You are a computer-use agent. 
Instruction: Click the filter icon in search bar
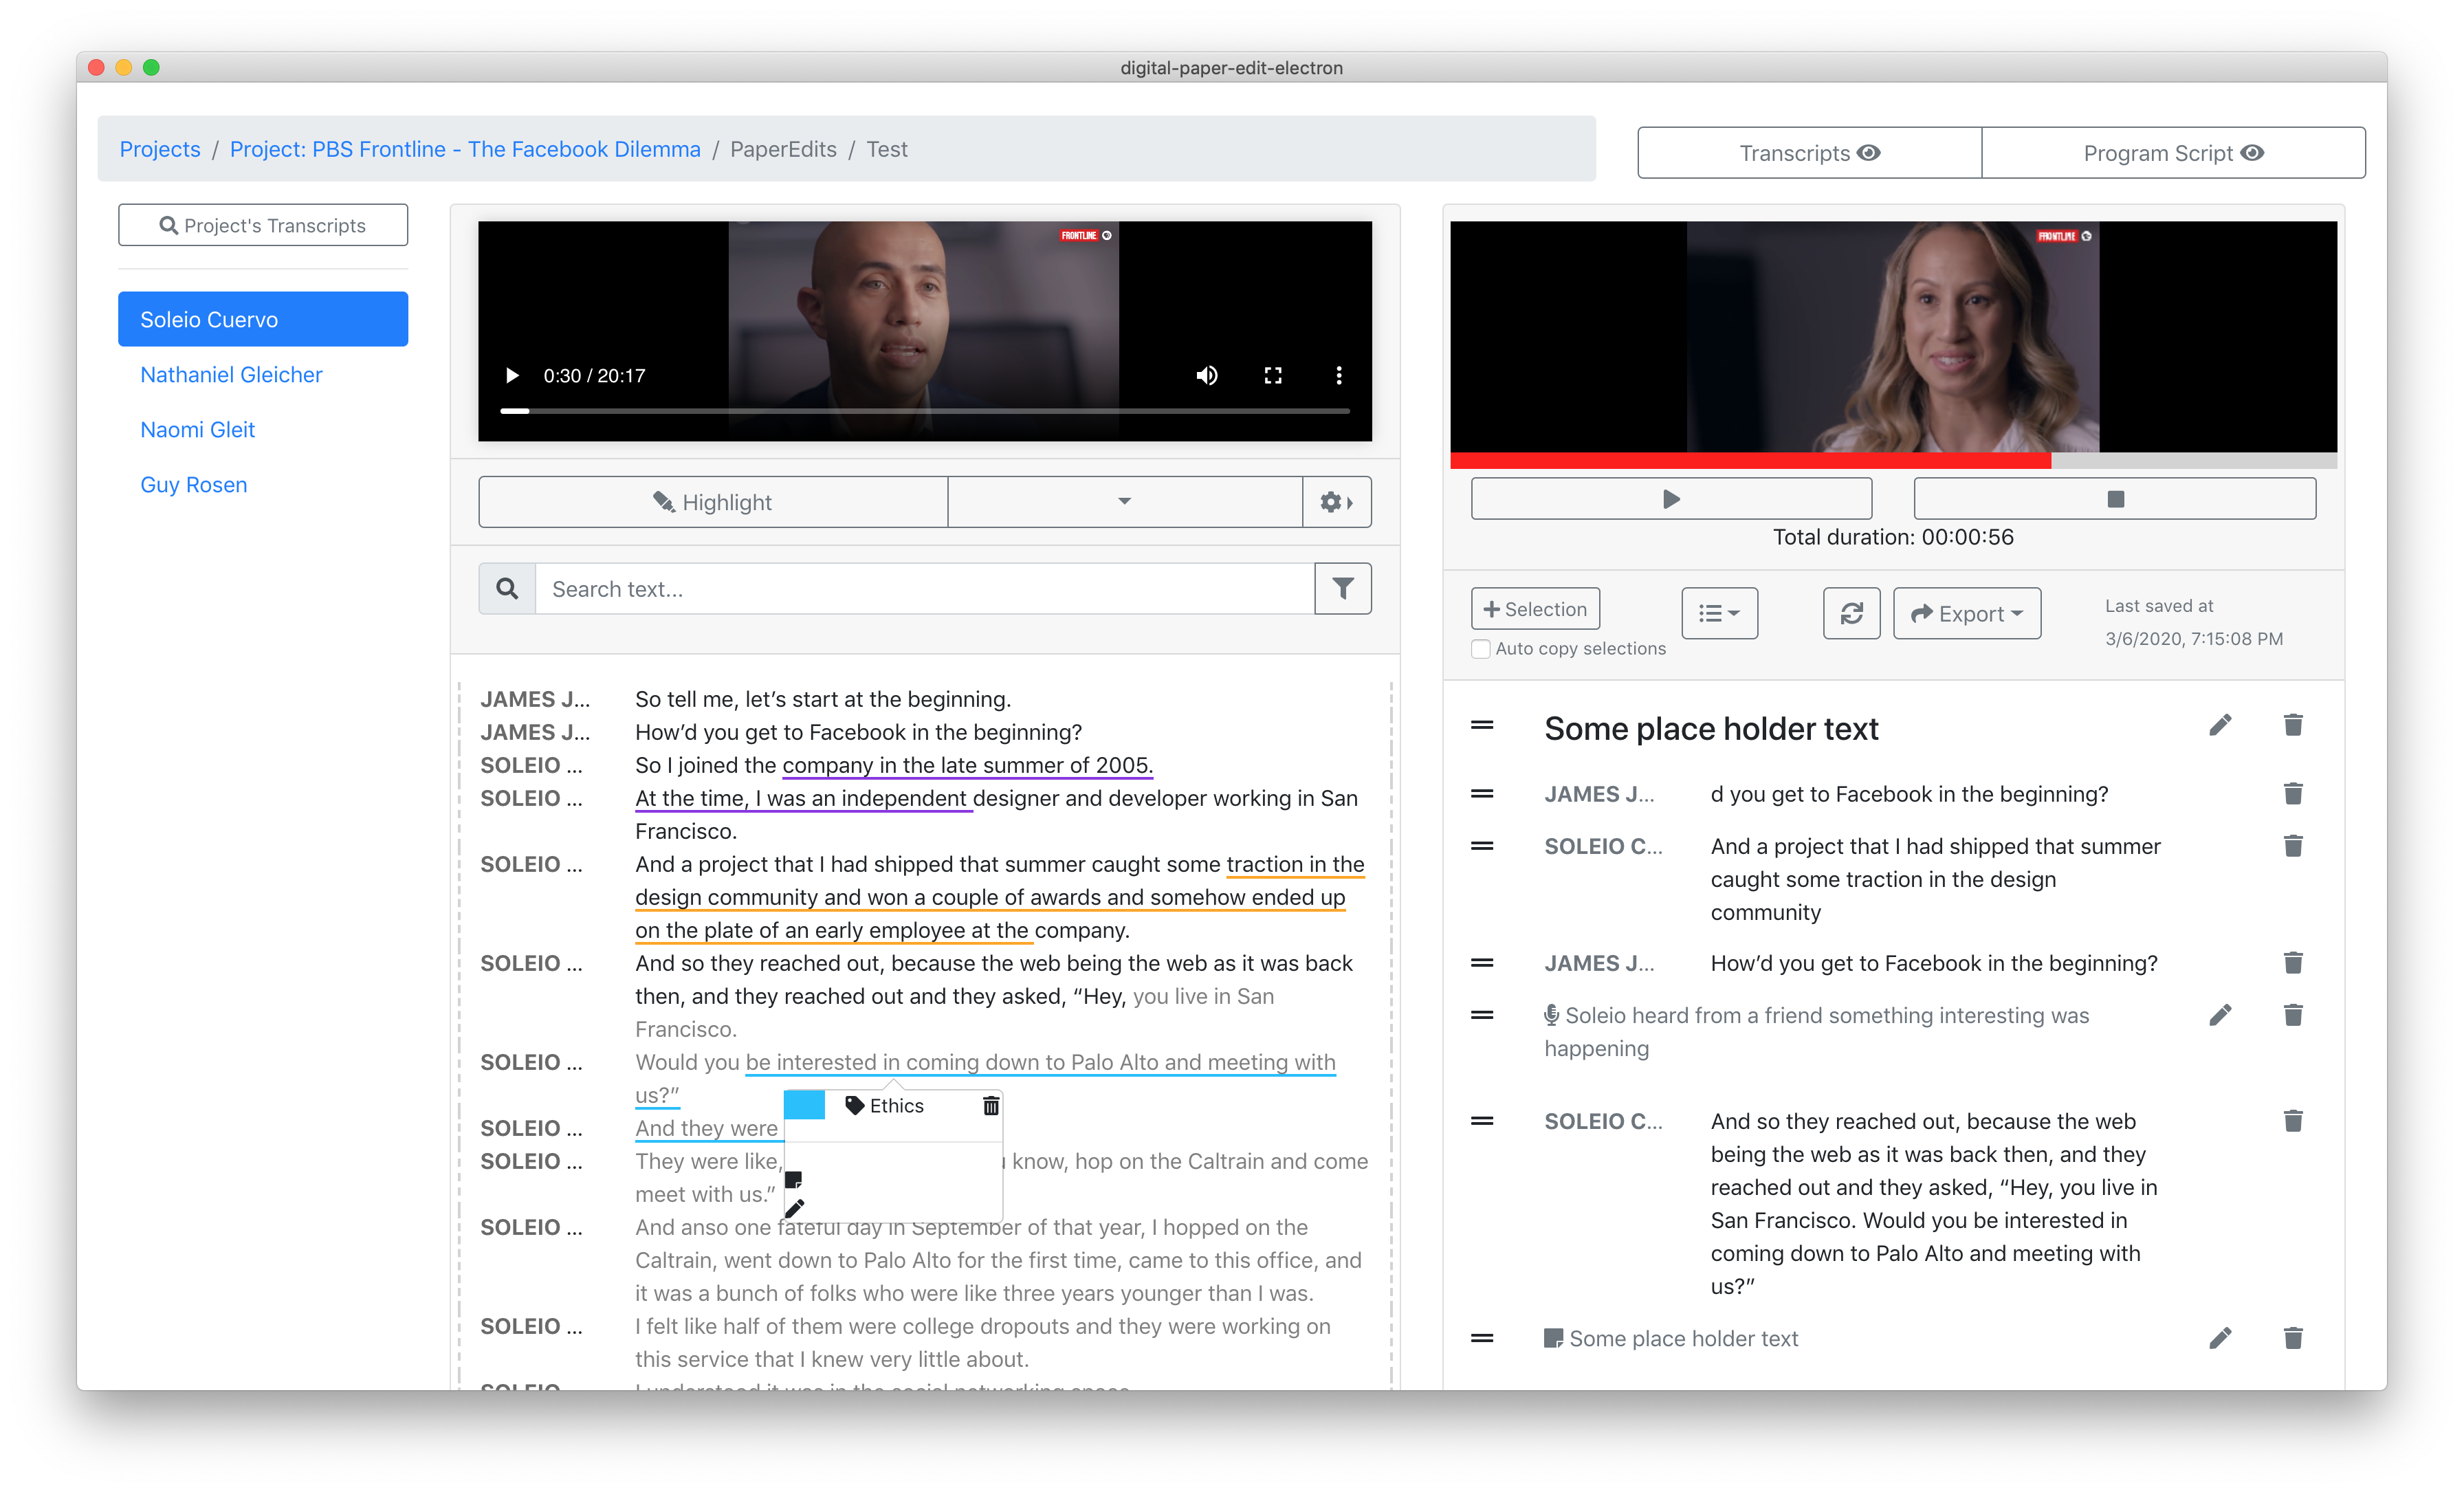(x=1343, y=588)
